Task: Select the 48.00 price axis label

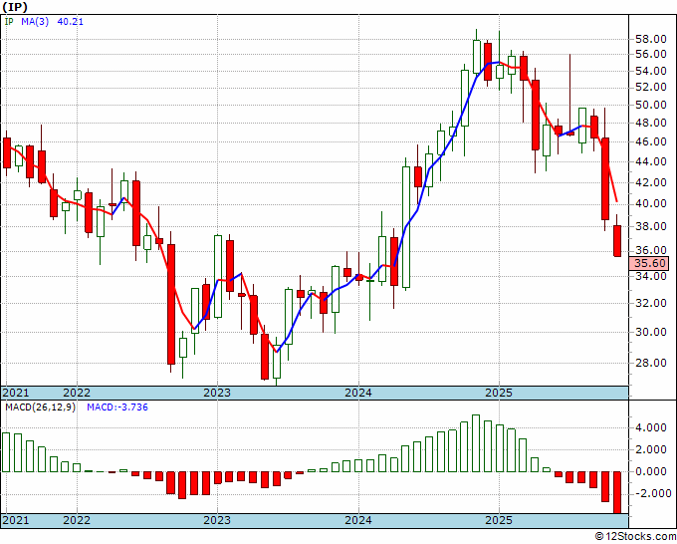Action: coord(651,123)
